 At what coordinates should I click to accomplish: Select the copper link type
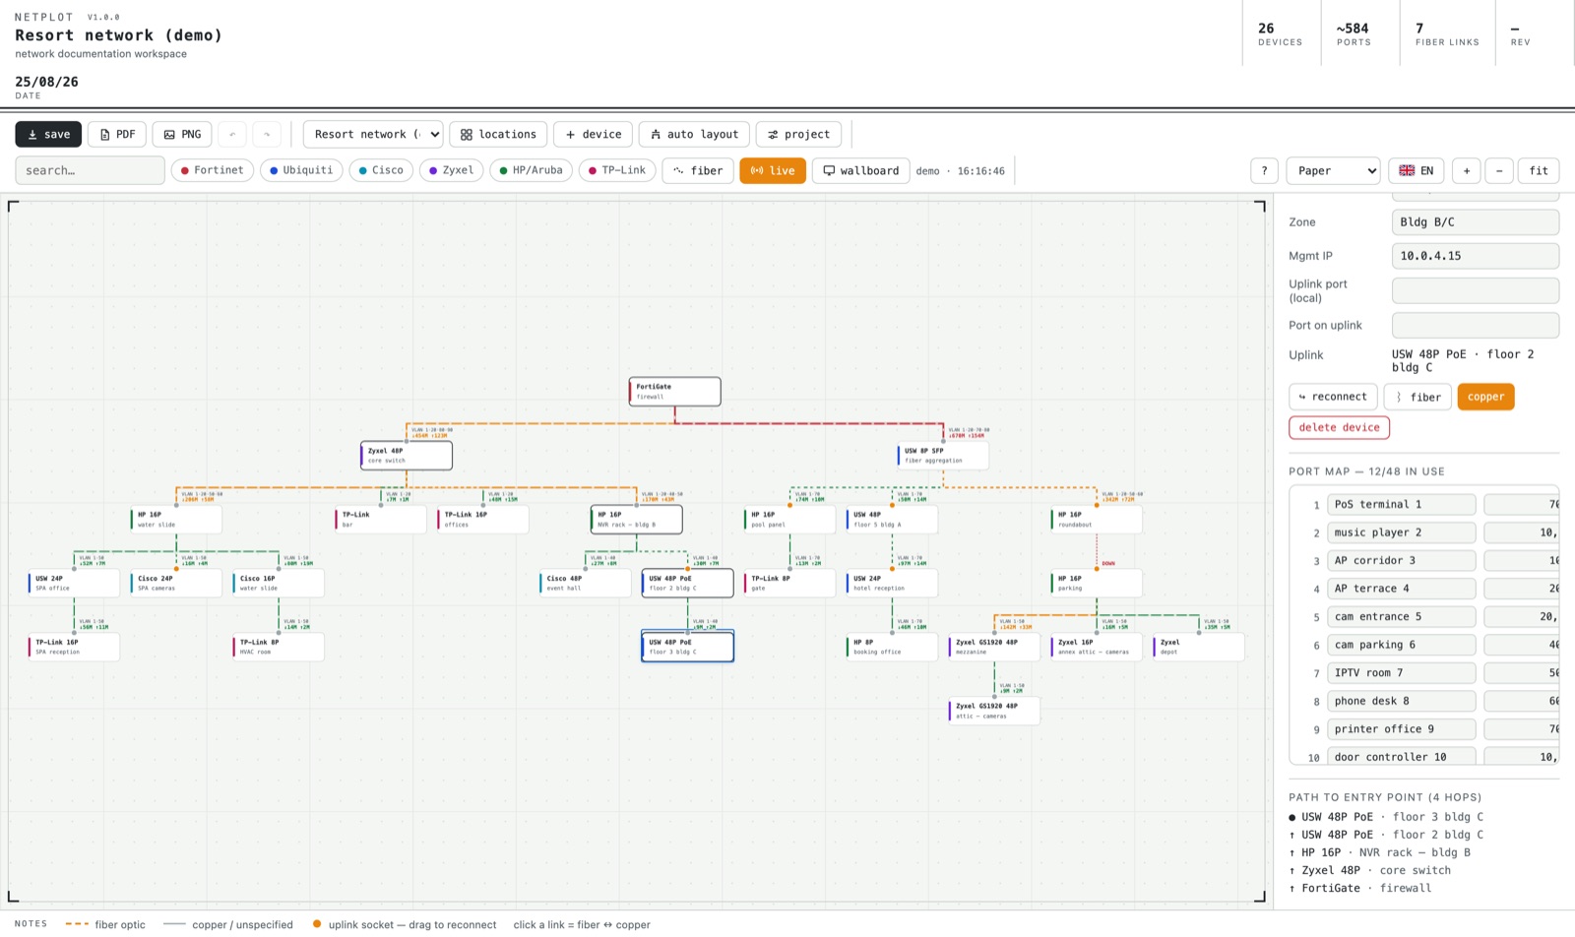click(x=1485, y=397)
